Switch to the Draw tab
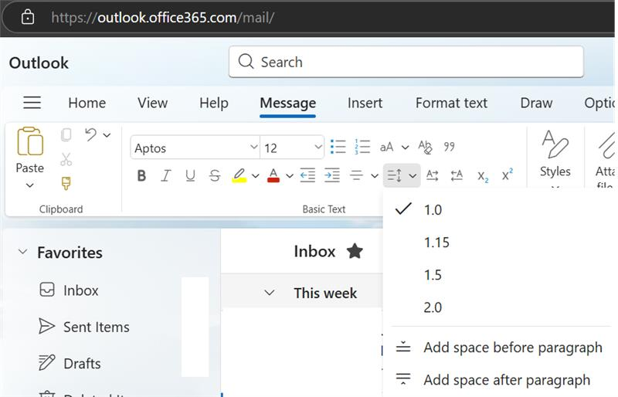This screenshot has height=397, width=618. (x=536, y=103)
